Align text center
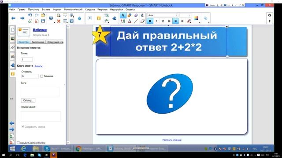 coord(175,21)
